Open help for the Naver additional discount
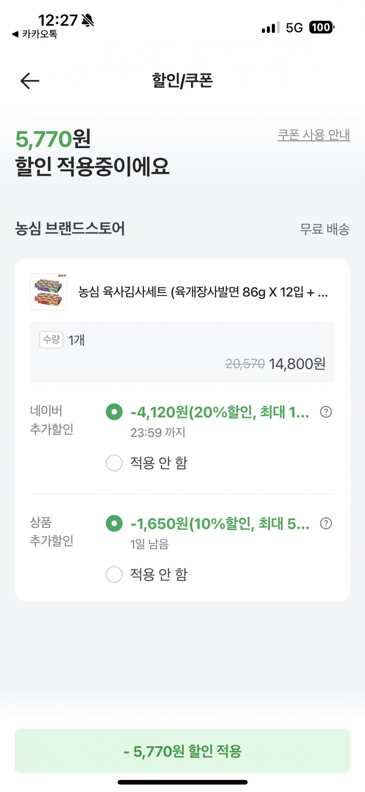 [326, 412]
